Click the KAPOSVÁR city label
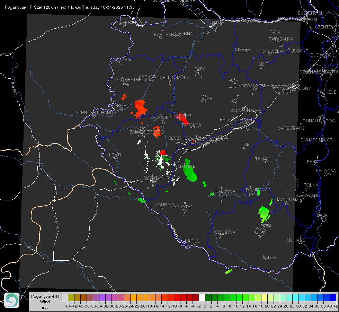This screenshot has height=312, width=339. (227, 191)
